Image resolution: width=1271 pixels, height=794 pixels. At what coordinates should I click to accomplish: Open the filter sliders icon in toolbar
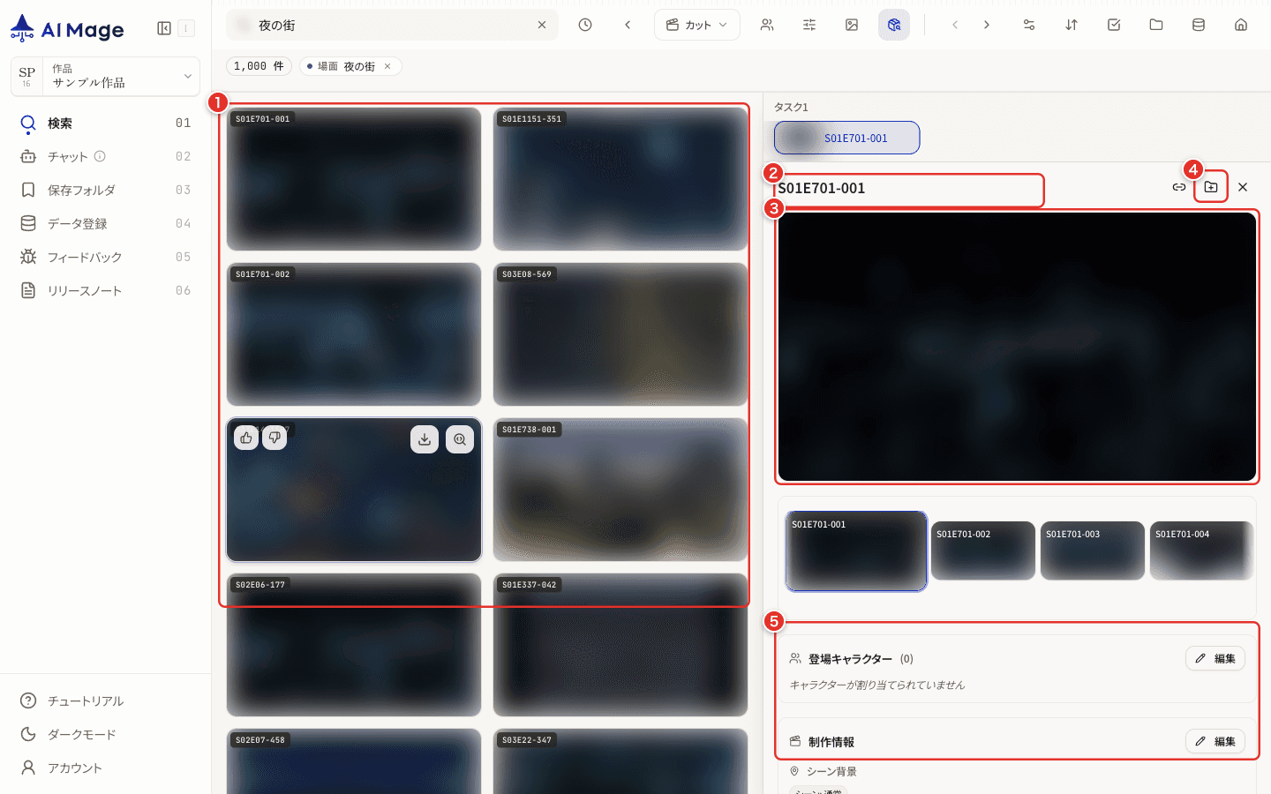809,25
